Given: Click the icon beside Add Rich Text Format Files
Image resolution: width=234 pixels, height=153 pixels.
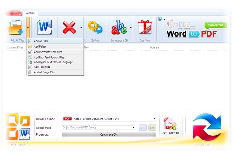Looking at the screenshot, I should coord(30,58).
